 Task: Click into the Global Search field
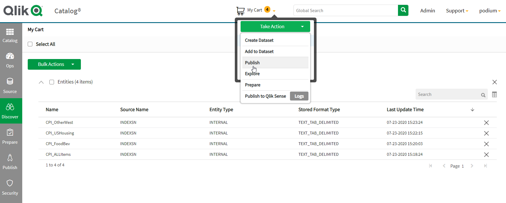[x=345, y=11]
